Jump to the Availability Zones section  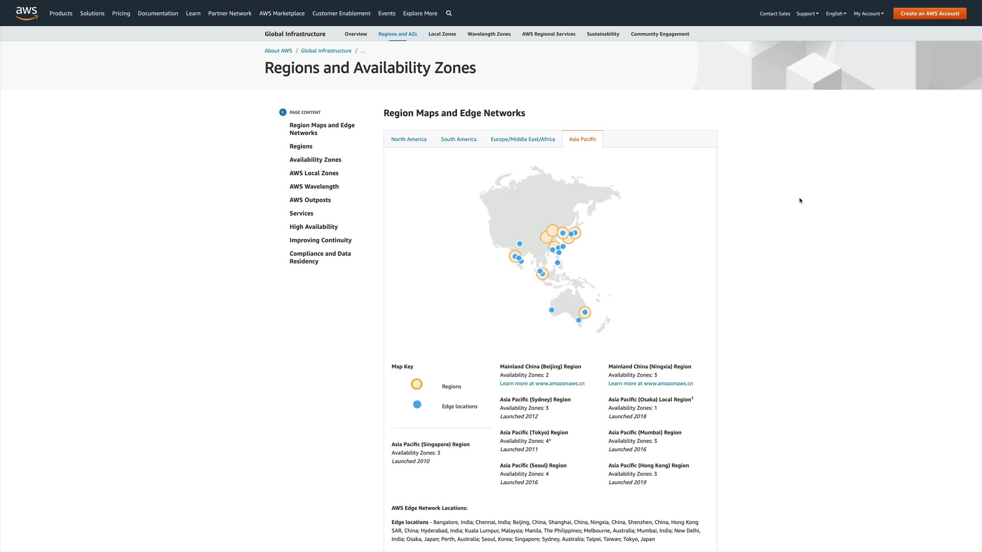(x=315, y=159)
